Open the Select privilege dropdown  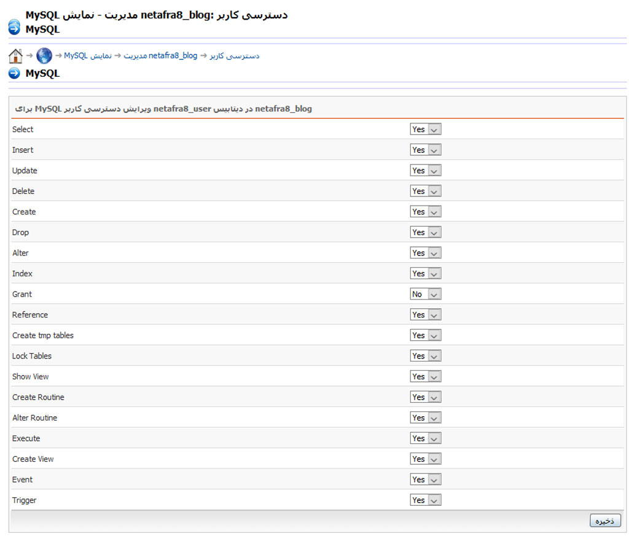point(426,129)
